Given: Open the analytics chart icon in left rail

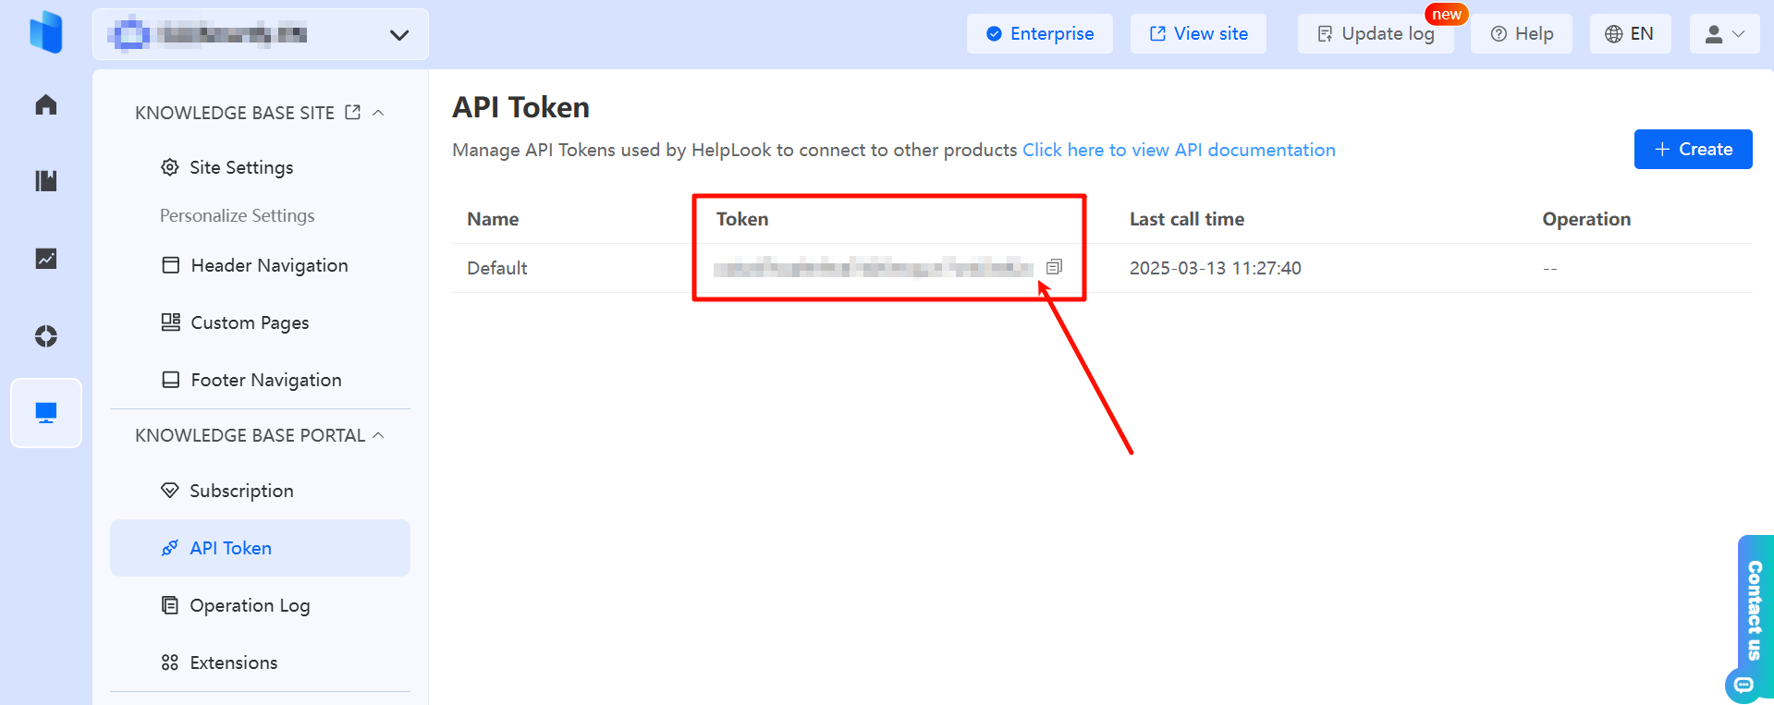Looking at the screenshot, I should [x=46, y=259].
